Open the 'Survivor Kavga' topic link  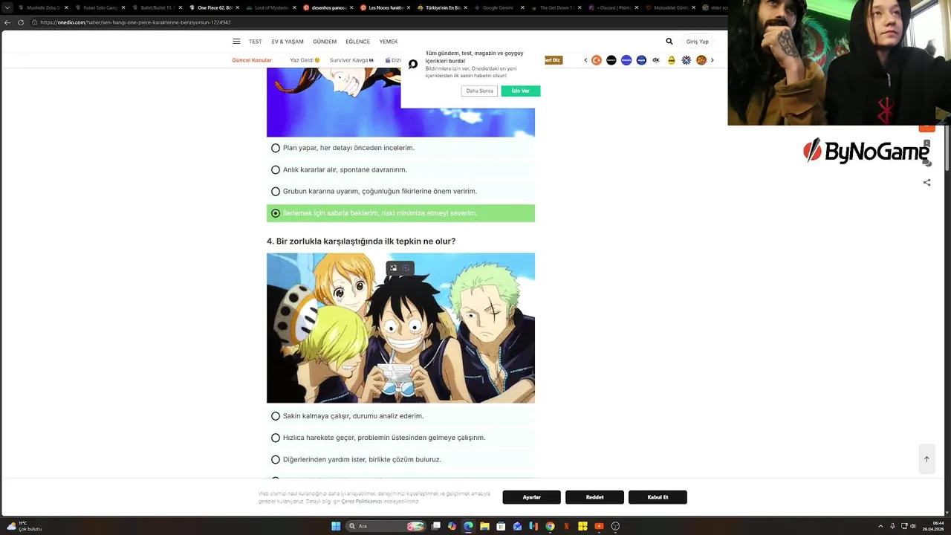(351, 60)
